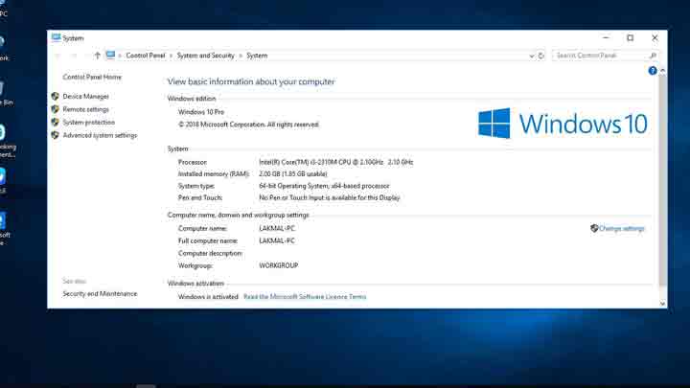The width and height of the screenshot is (690, 388).
Task: Click Change settings for computer name
Action: [621, 228]
